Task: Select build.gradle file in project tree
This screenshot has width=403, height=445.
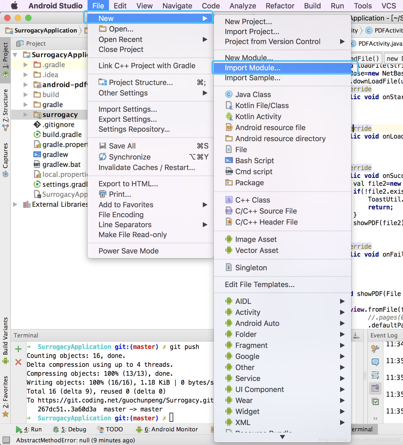Action: 58,134
